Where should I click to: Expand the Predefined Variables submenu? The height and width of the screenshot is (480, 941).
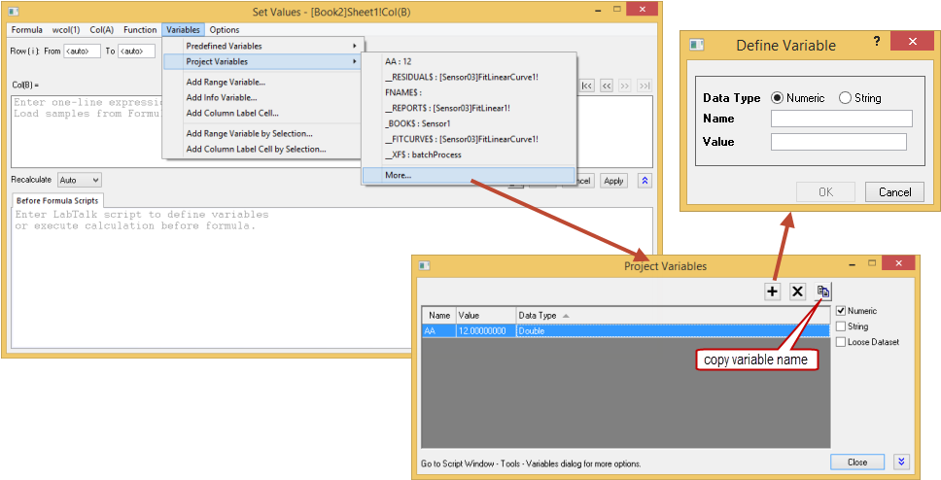click(262, 46)
